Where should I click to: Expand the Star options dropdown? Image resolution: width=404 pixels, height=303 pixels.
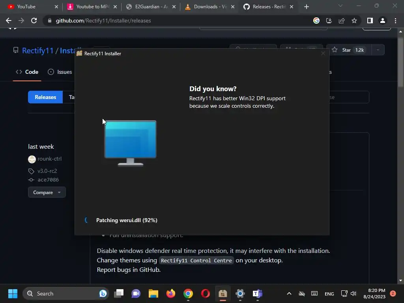[378, 50]
